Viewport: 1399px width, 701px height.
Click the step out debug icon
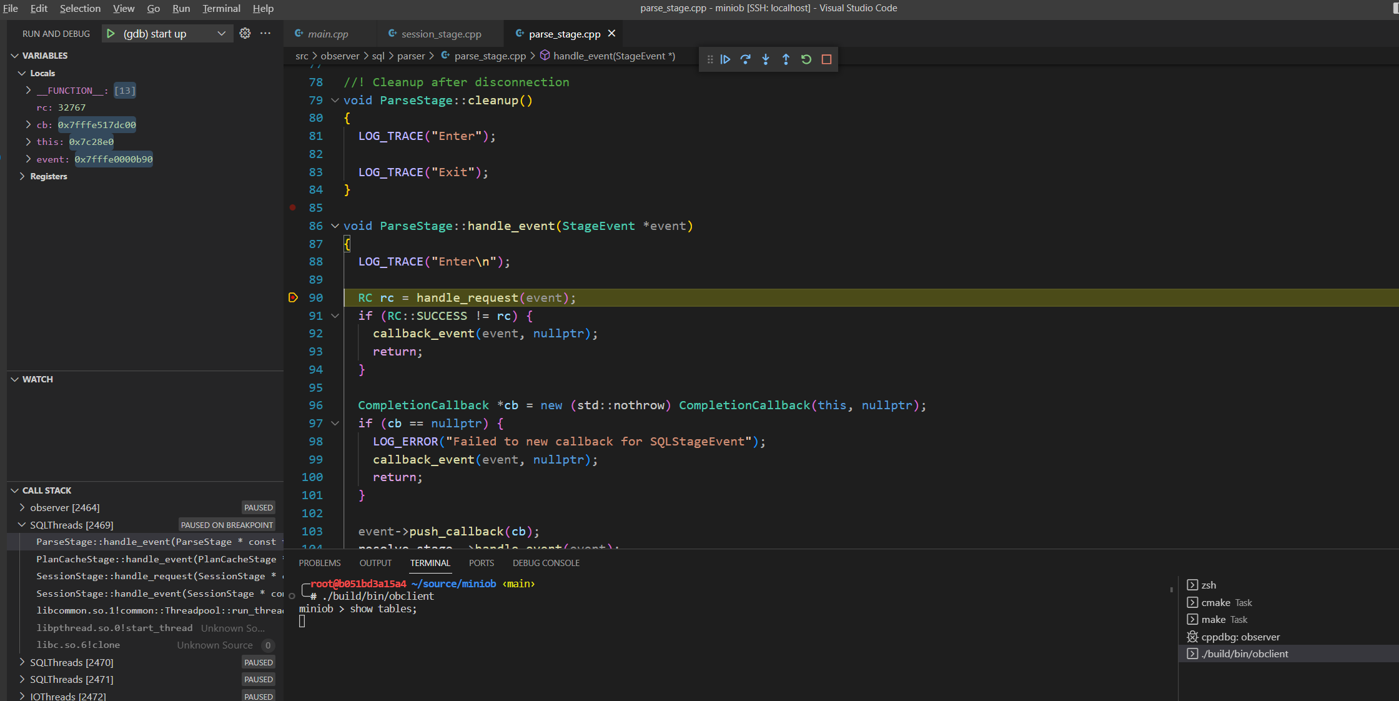click(x=786, y=59)
